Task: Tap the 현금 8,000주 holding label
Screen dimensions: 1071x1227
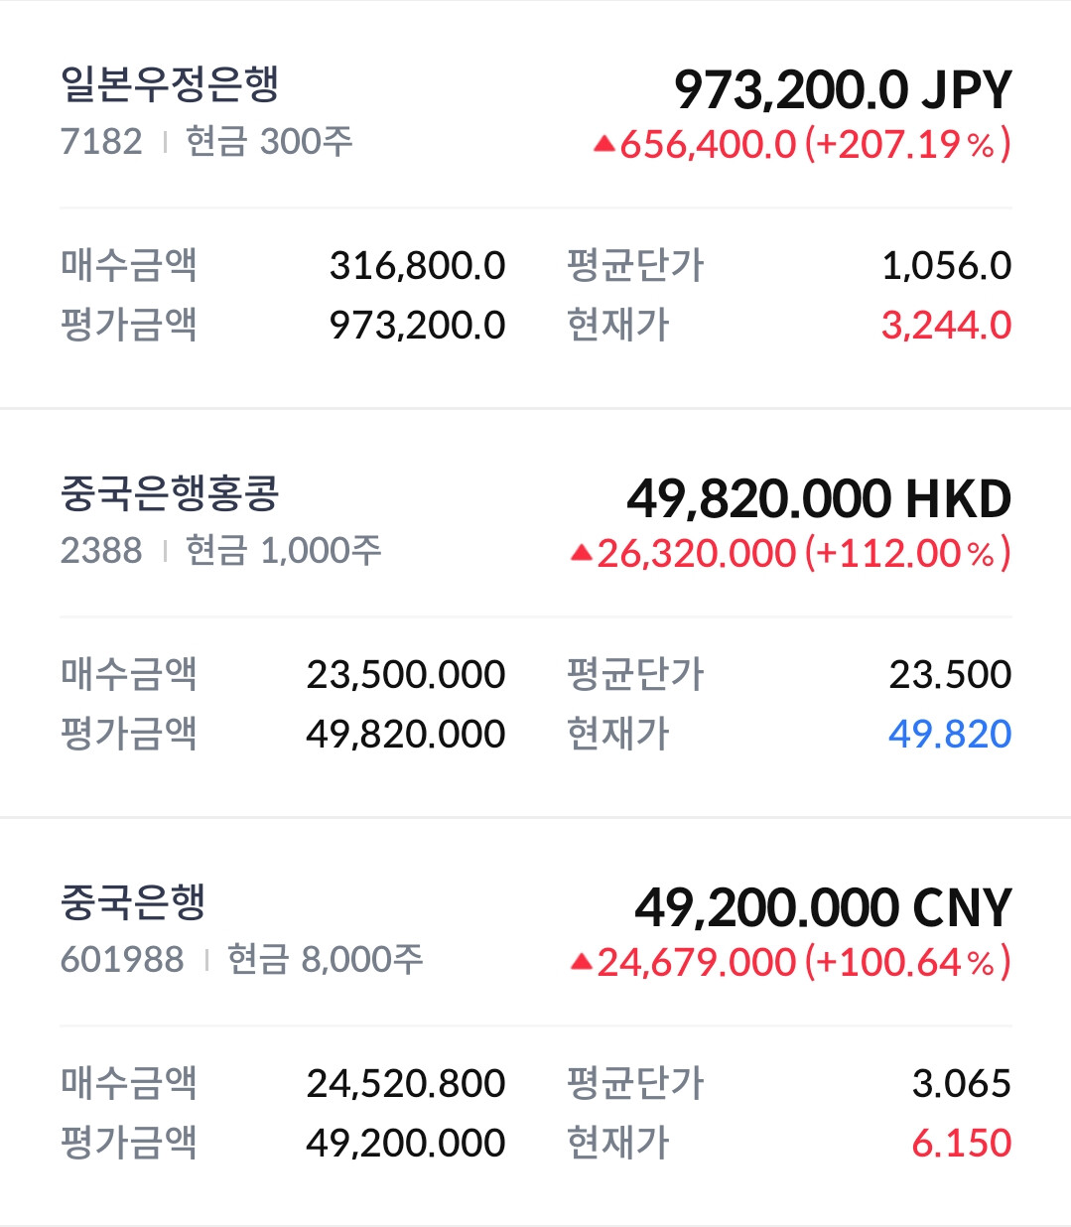Action: point(326,960)
